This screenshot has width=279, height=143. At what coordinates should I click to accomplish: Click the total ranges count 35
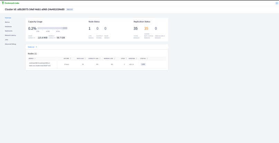[136, 28]
